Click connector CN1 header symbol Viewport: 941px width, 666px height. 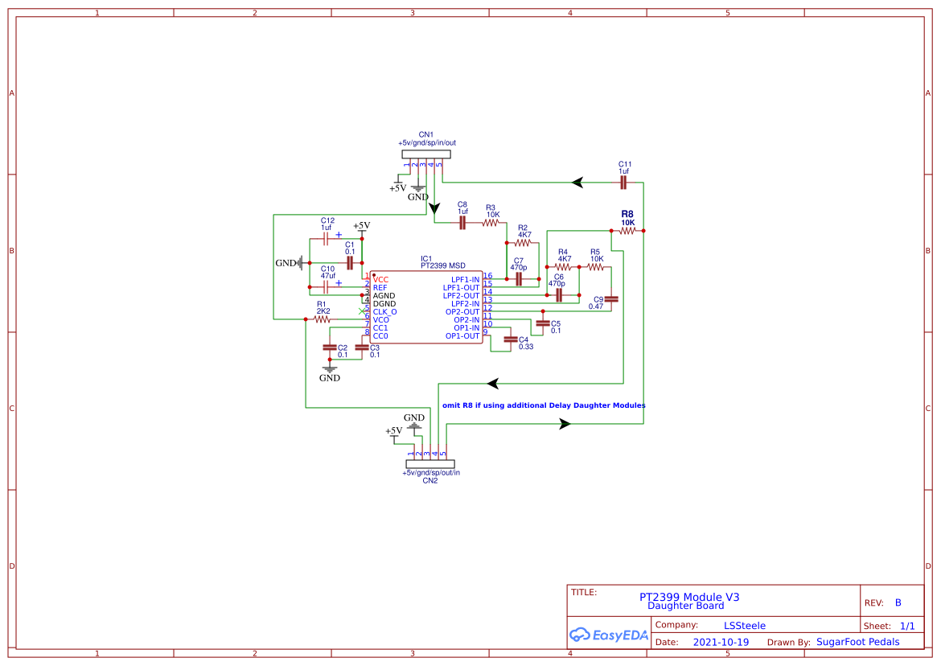426,154
